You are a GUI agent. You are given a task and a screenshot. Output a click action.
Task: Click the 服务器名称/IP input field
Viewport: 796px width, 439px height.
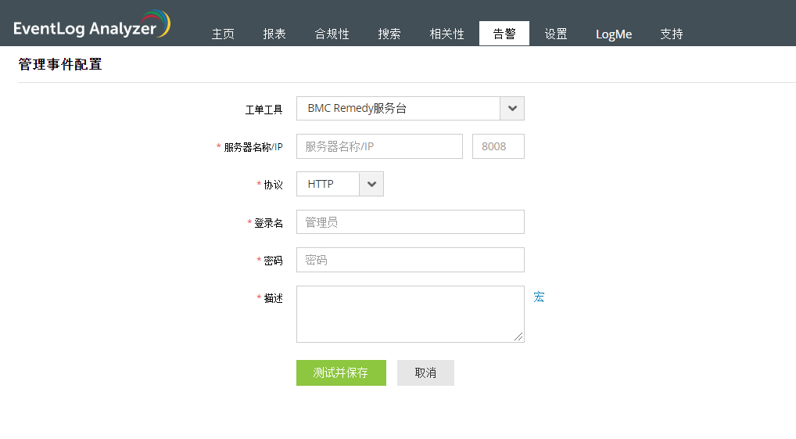(x=379, y=146)
